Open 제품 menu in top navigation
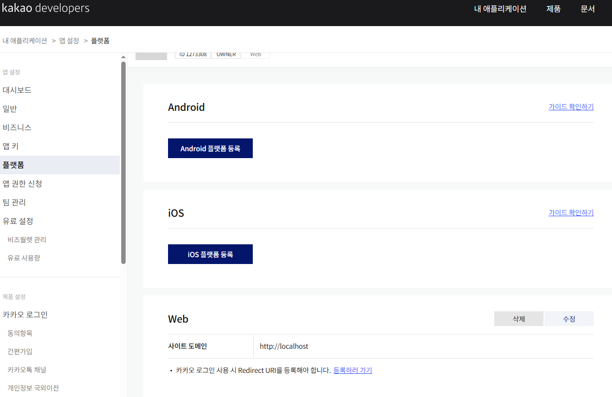The height and width of the screenshot is (397, 612). pos(553,9)
